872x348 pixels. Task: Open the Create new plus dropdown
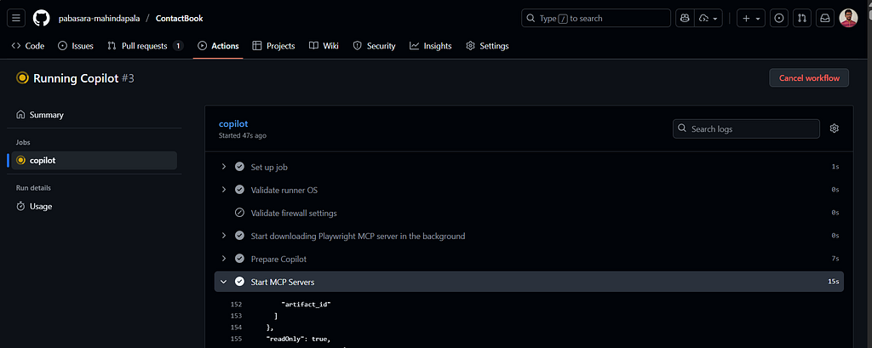tap(750, 18)
